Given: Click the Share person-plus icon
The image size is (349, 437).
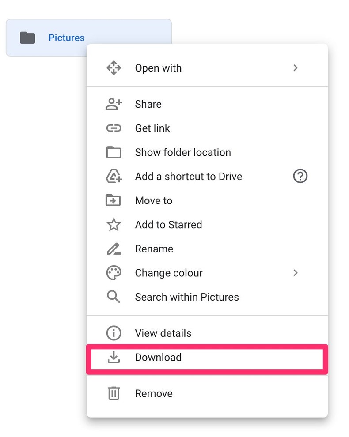Looking at the screenshot, I should coord(114,104).
